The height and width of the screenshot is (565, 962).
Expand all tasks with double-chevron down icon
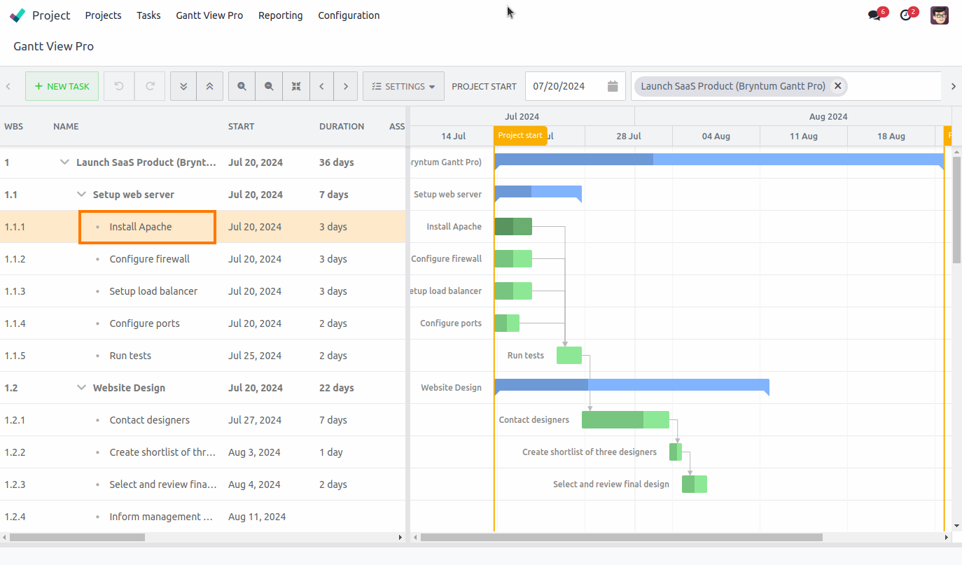click(183, 85)
